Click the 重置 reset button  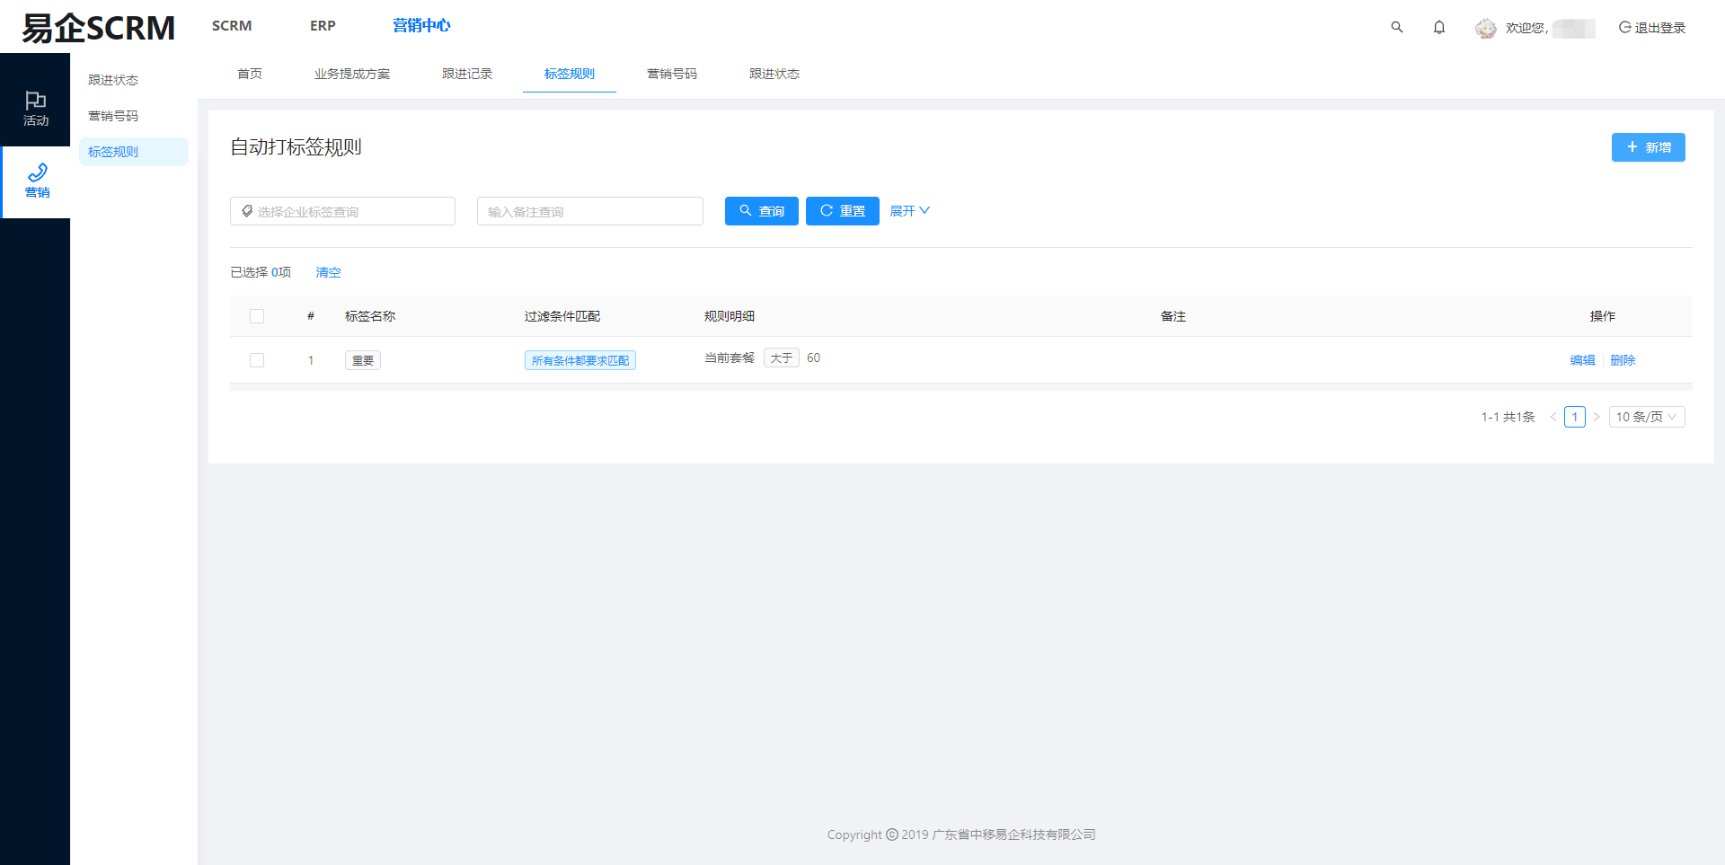(x=843, y=211)
